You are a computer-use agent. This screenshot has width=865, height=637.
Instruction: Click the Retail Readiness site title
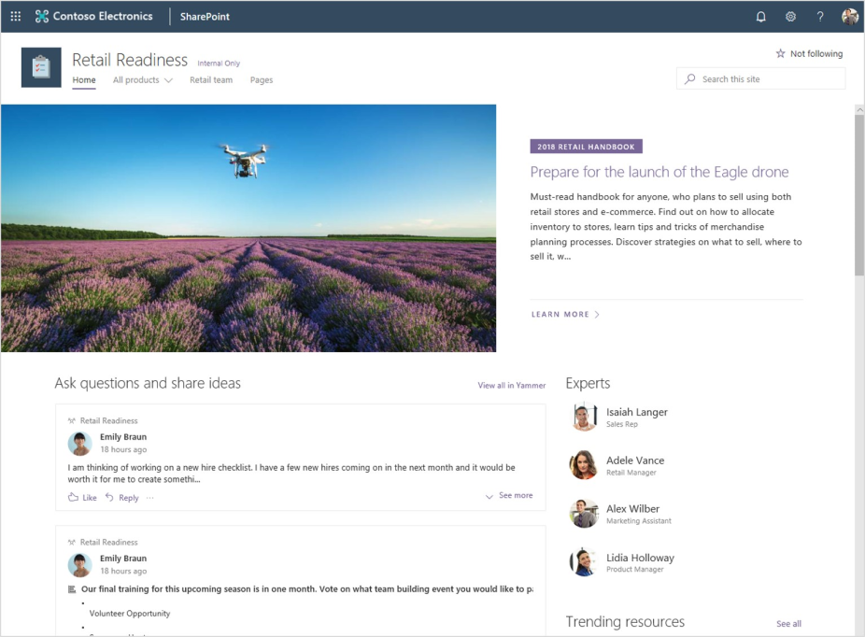(x=130, y=60)
